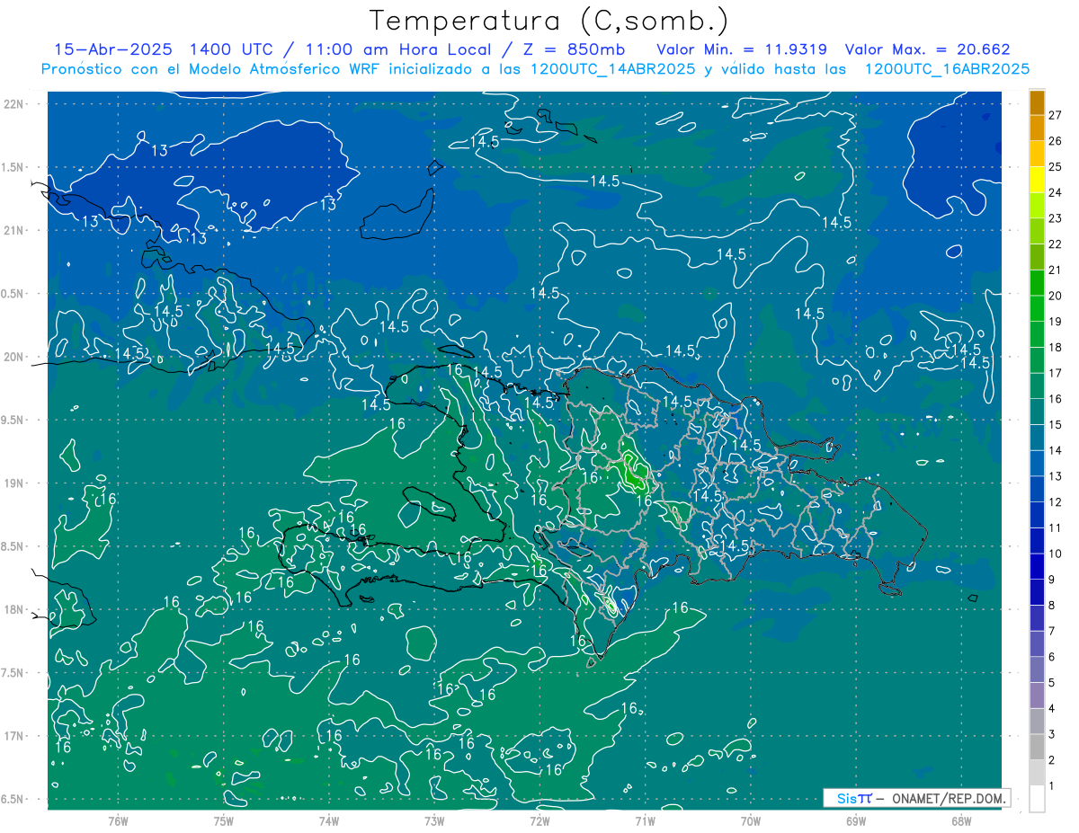Click 'Valor Min. = 11.9319' readout
Image resolution: width=1079 pixels, height=833 pixels.
coord(742,49)
